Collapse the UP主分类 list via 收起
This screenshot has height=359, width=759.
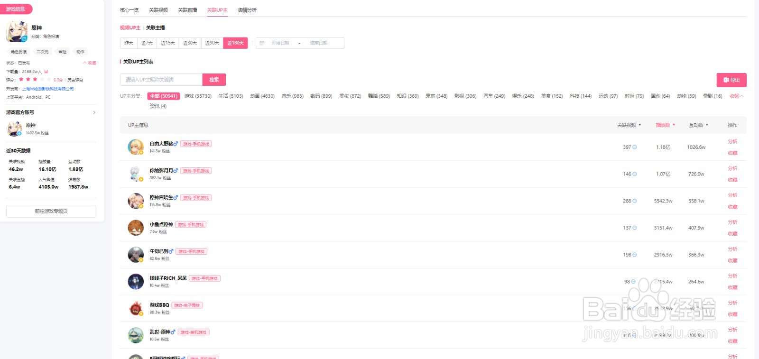click(736, 96)
